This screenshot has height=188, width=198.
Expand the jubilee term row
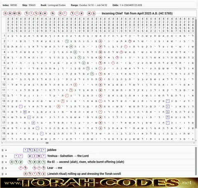pos(6,150)
